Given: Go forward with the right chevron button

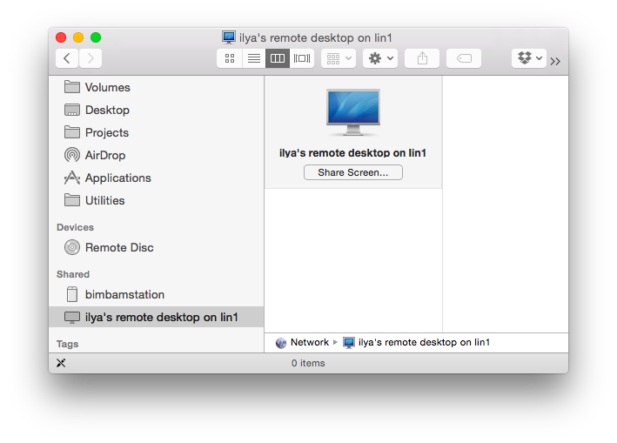Looking at the screenshot, I should [x=91, y=58].
